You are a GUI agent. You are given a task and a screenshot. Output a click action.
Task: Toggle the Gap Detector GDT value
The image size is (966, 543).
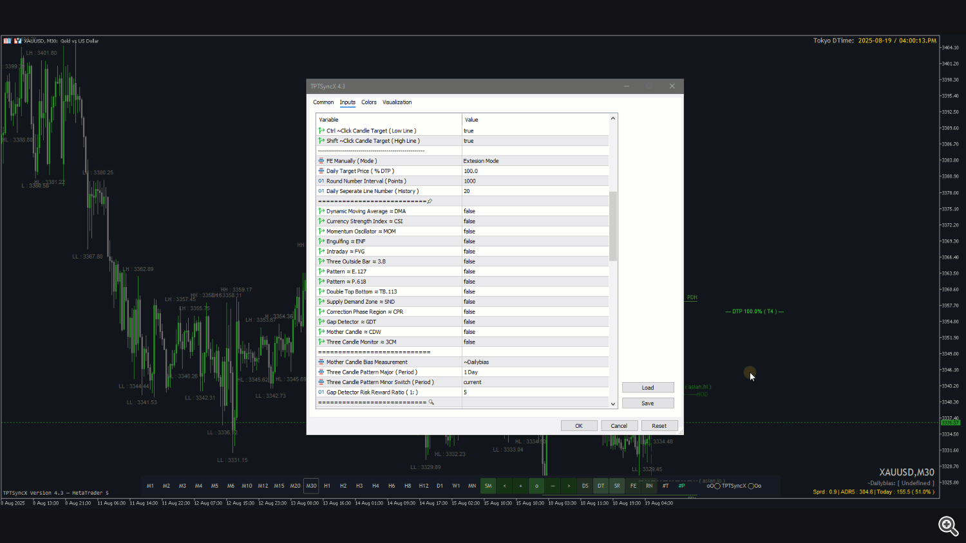[535, 322]
